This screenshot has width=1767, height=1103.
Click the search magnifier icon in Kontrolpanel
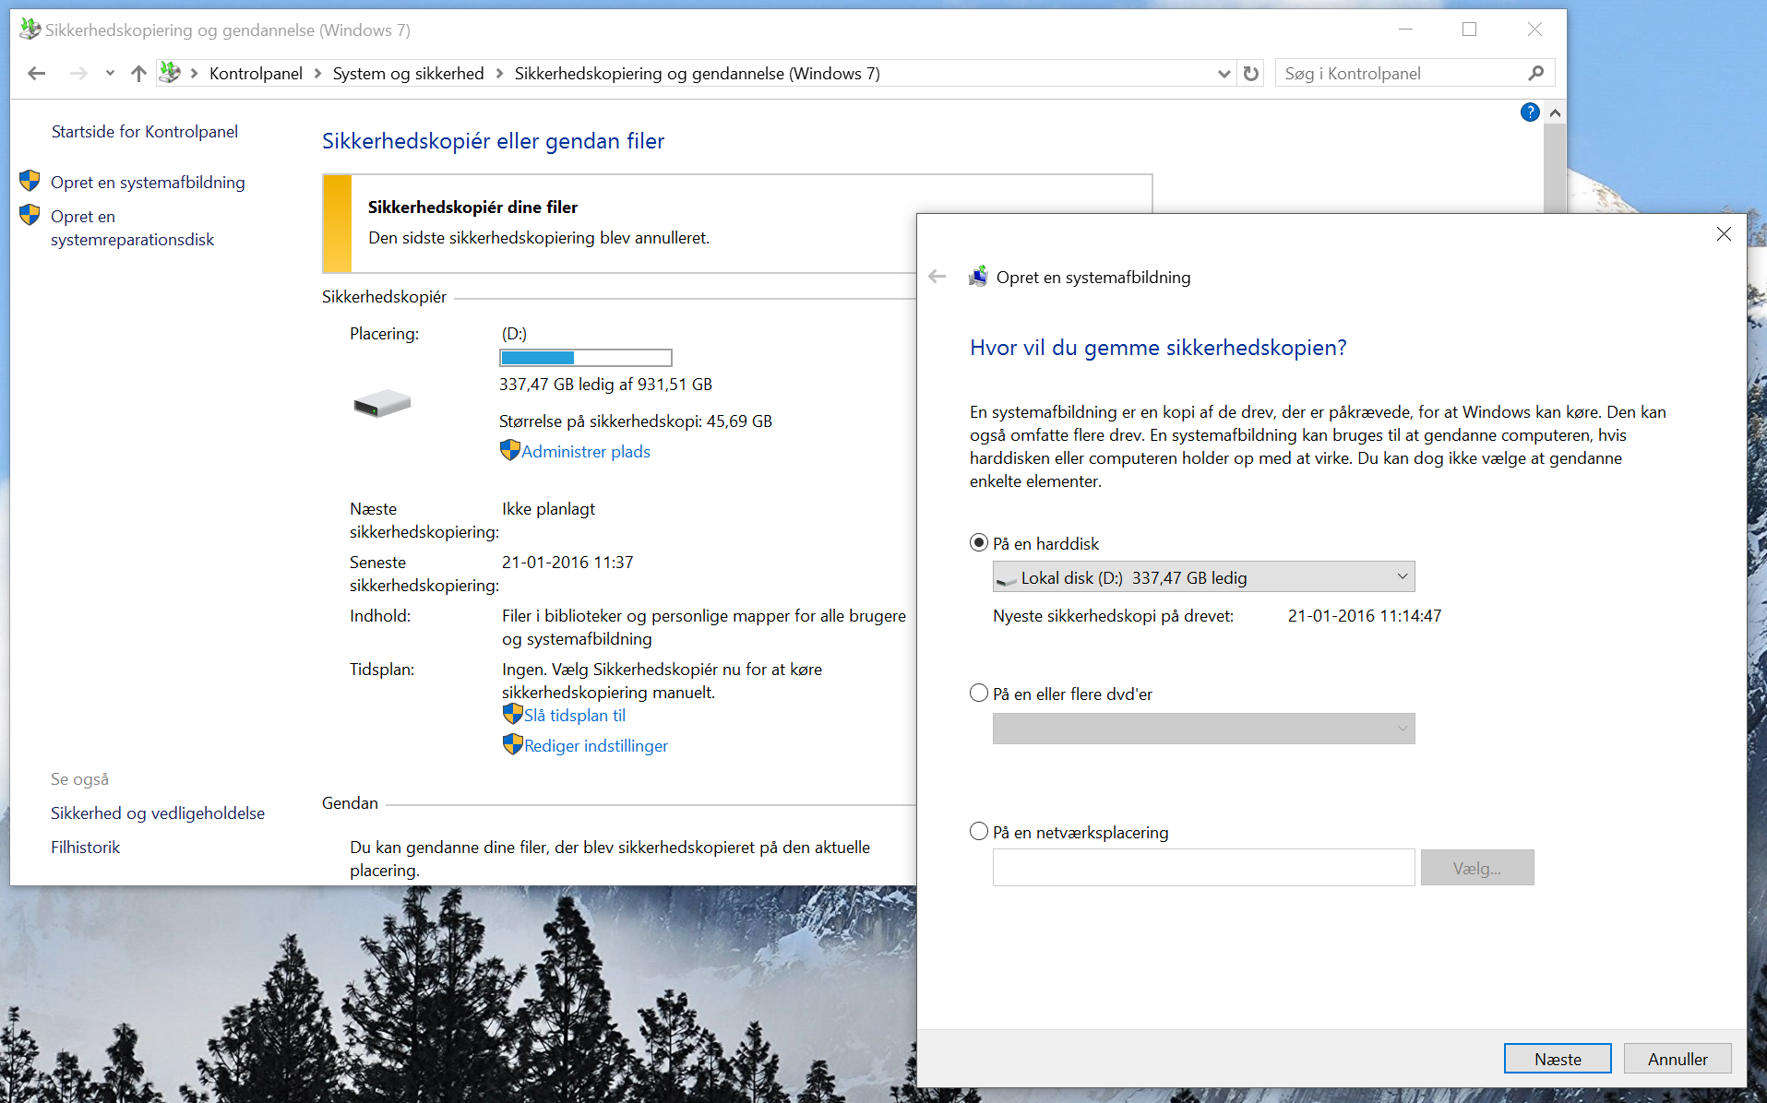[1535, 74]
